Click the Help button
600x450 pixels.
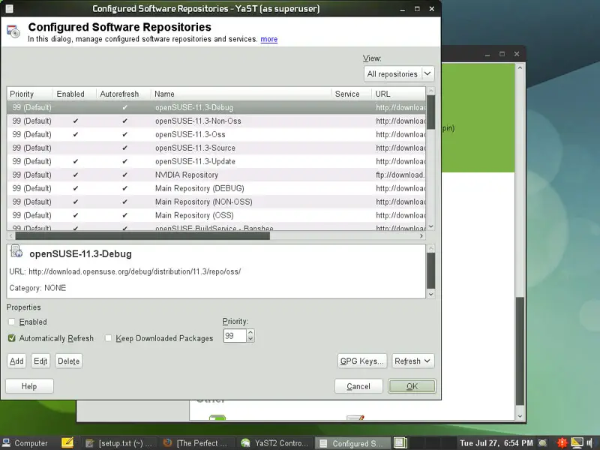click(29, 386)
